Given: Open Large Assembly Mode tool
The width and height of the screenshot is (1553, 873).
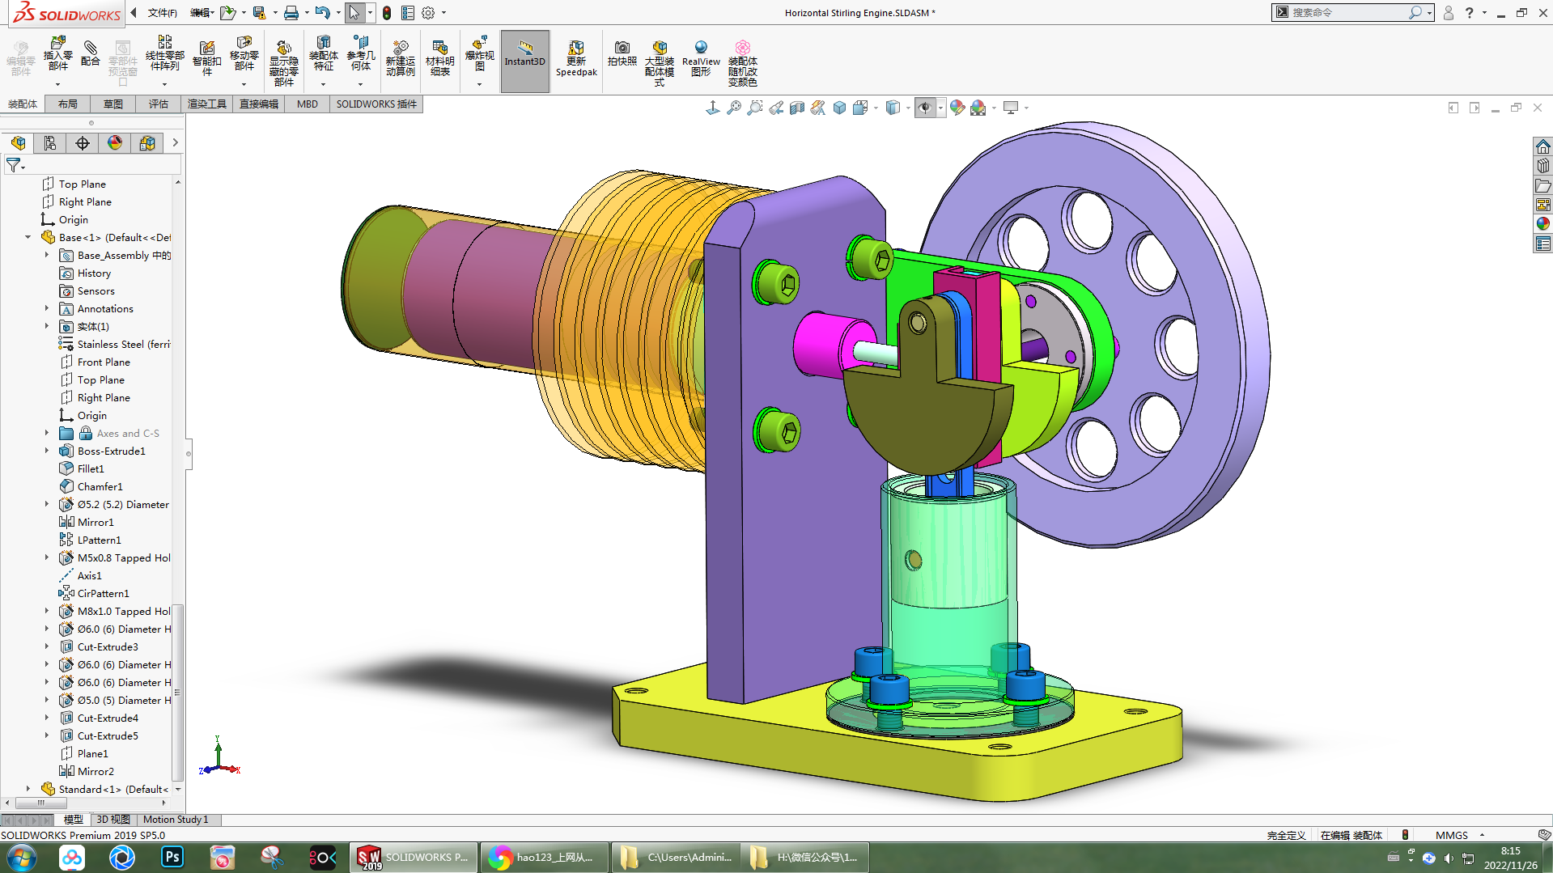Looking at the screenshot, I should 660,63.
